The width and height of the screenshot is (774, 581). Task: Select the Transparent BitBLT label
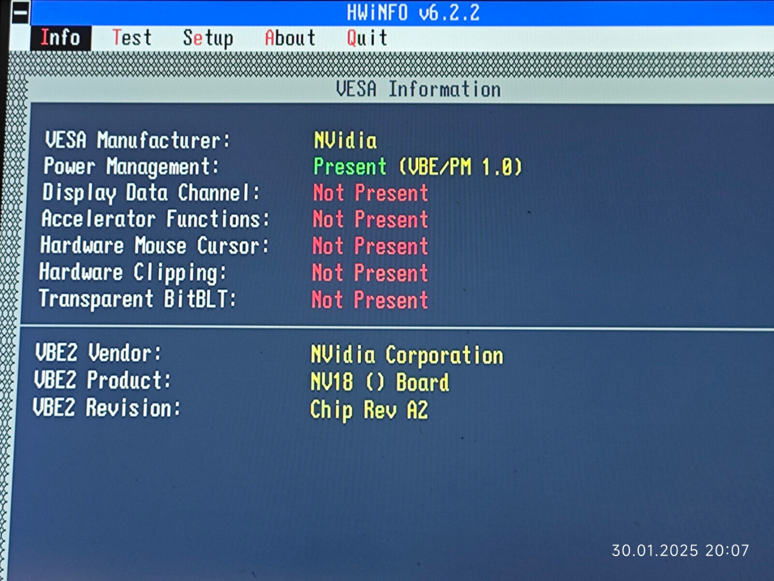pyautogui.click(x=138, y=299)
